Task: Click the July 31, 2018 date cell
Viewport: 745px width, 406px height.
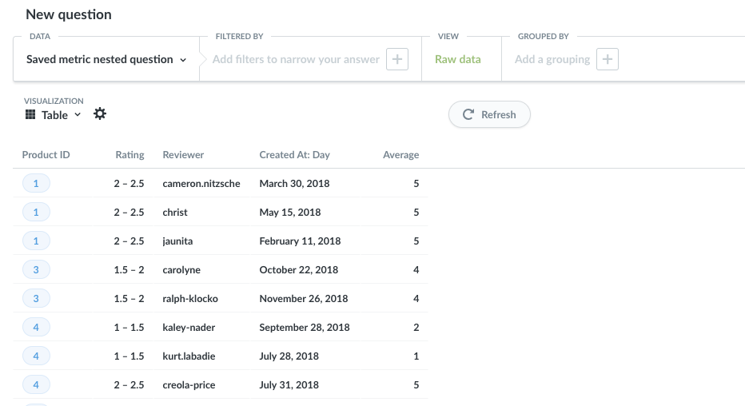Action: (289, 385)
